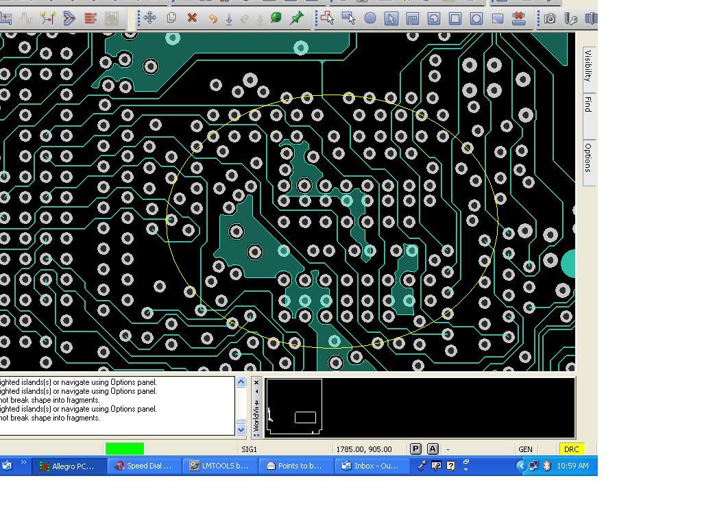The height and width of the screenshot is (526, 702).
Task: Toggle the P button in status bar
Action: tap(415, 449)
